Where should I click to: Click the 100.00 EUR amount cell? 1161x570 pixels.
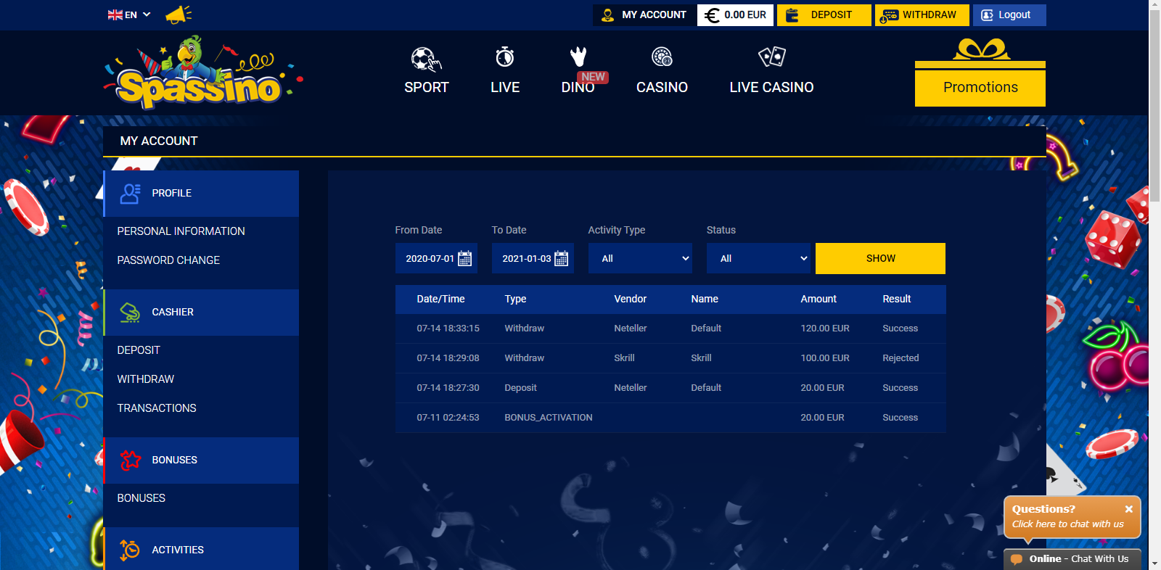click(825, 358)
